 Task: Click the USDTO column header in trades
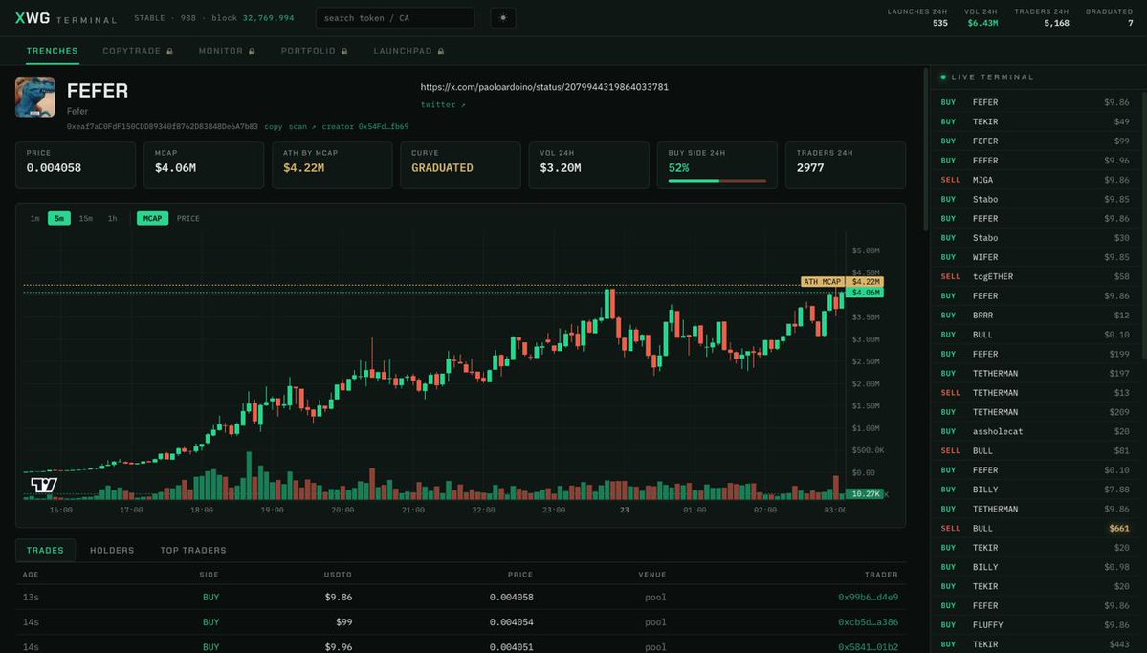click(338, 574)
